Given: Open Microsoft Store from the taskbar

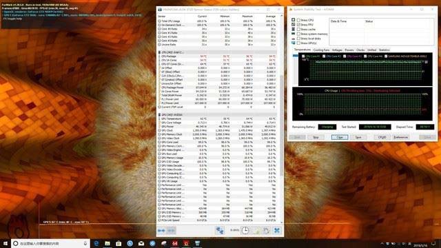Looking at the screenshot, I should pos(119,243).
